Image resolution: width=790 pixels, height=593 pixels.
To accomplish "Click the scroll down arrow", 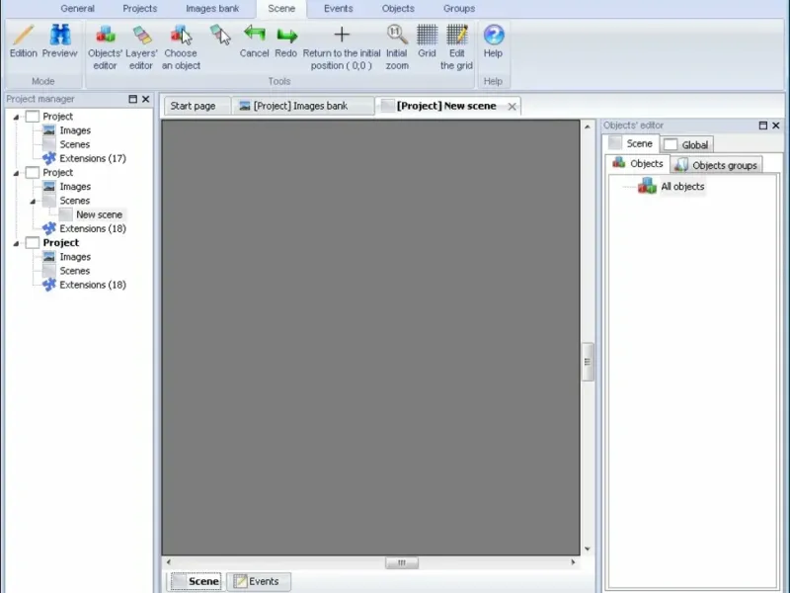I will point(588,549).
